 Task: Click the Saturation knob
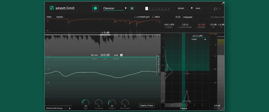pos(99,103)
